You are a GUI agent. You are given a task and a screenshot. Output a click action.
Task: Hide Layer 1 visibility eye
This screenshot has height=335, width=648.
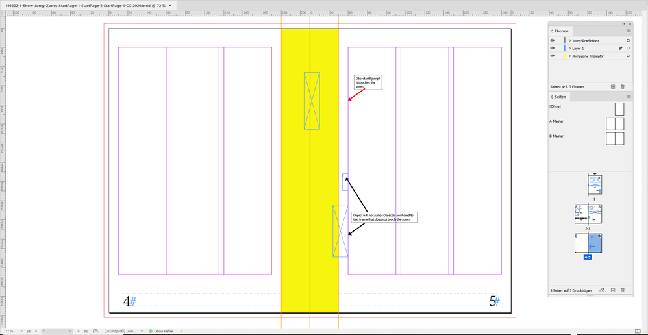(x=552, y=48)
